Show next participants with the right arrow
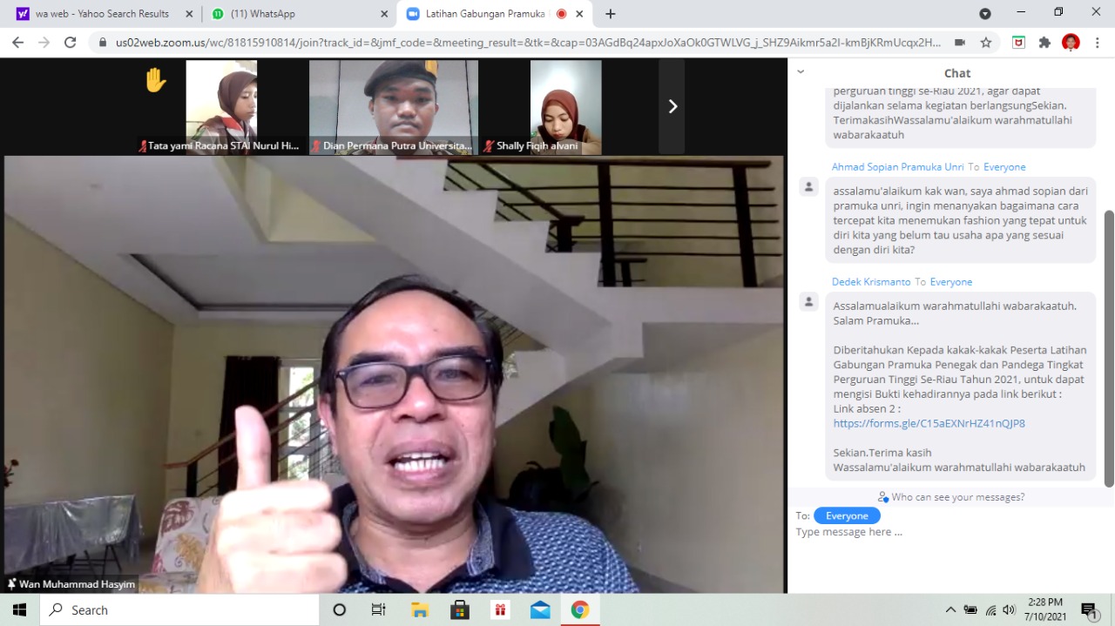The image size is (1115, 626). point(672,106)
